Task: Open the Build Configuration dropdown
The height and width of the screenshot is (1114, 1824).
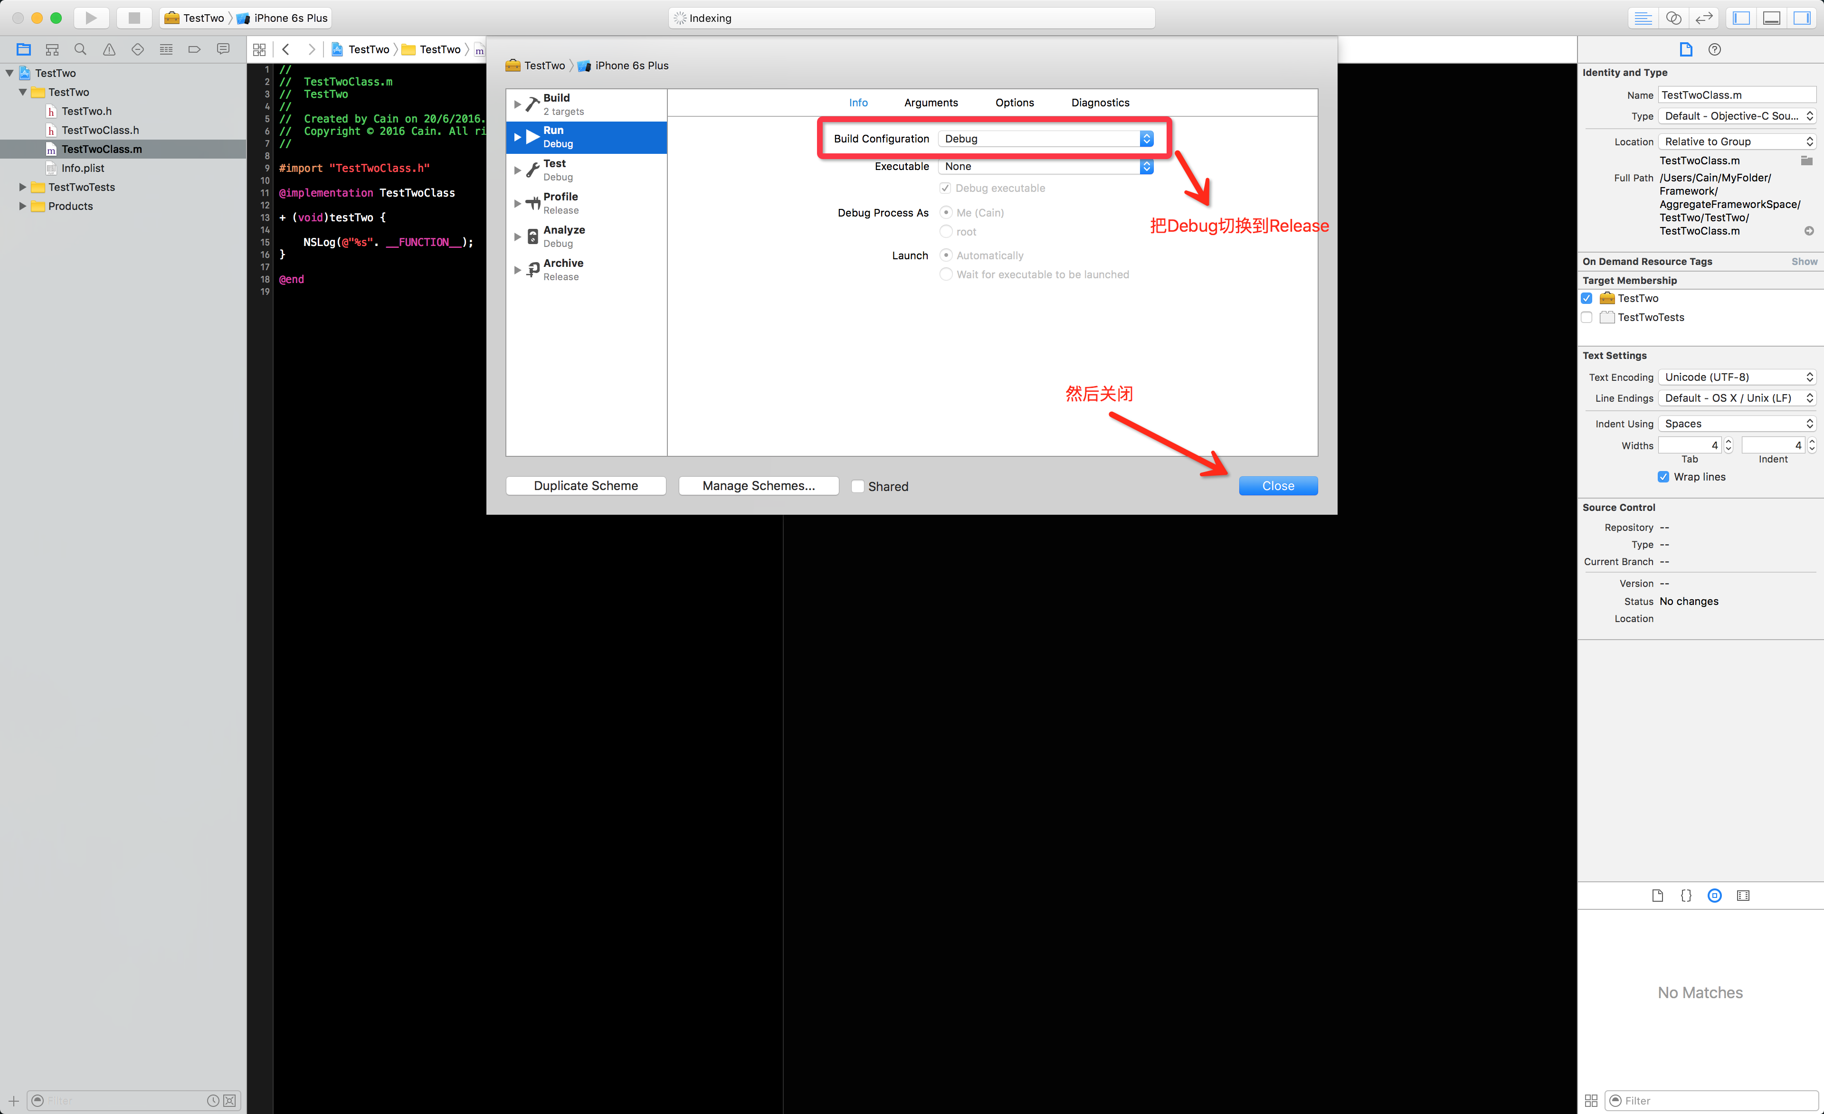Action: click(x=1045, y=138)
